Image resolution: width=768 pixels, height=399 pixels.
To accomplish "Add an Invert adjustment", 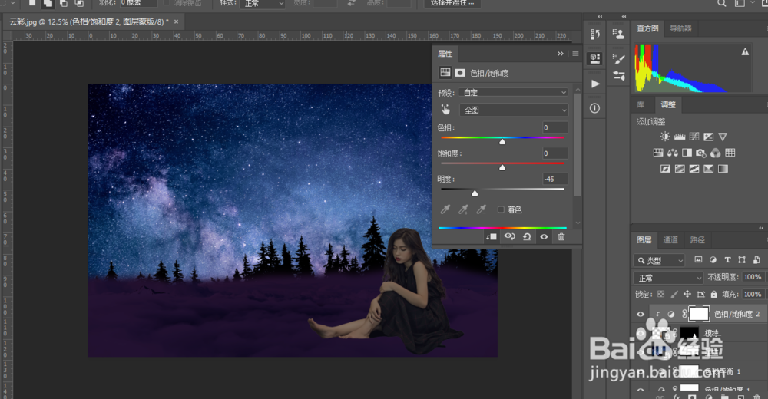I will tap(665, 169).
